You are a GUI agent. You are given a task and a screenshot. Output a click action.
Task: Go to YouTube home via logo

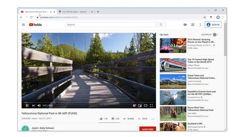click(x=35, y=25)
